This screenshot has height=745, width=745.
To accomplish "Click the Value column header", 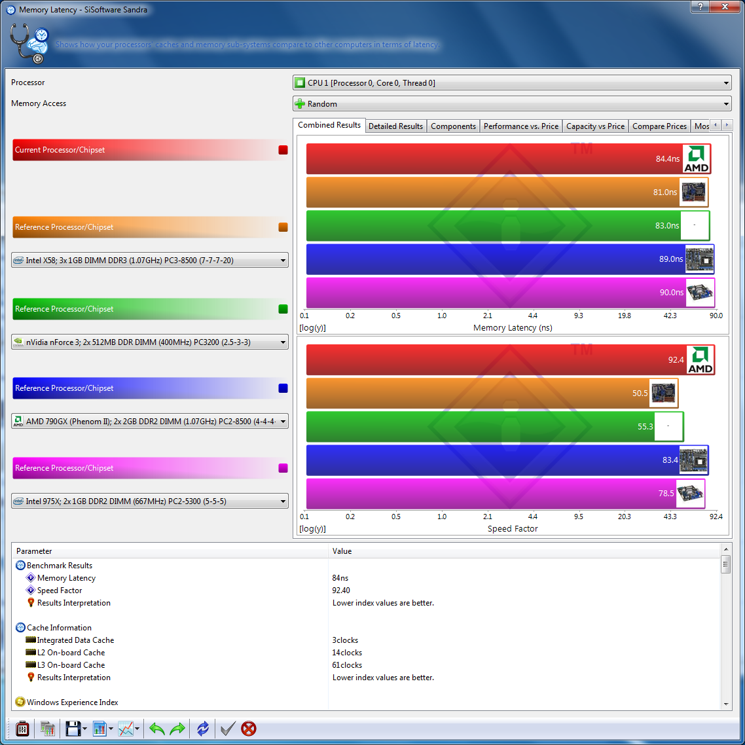I will coord(524,551).
